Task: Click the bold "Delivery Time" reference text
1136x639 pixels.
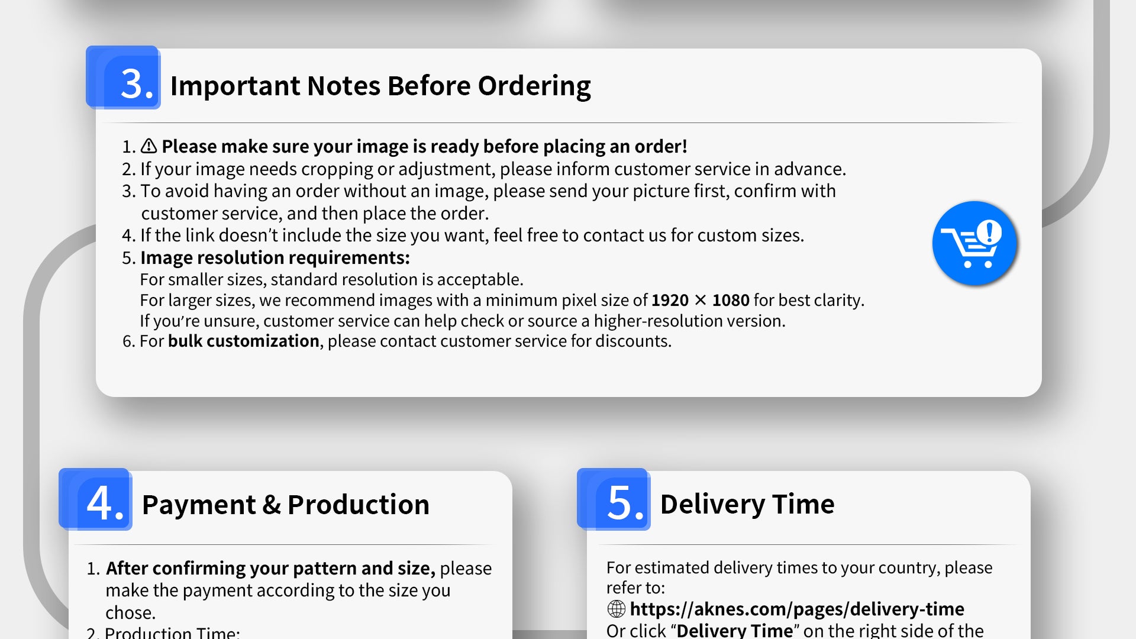Action: (734, 630)
